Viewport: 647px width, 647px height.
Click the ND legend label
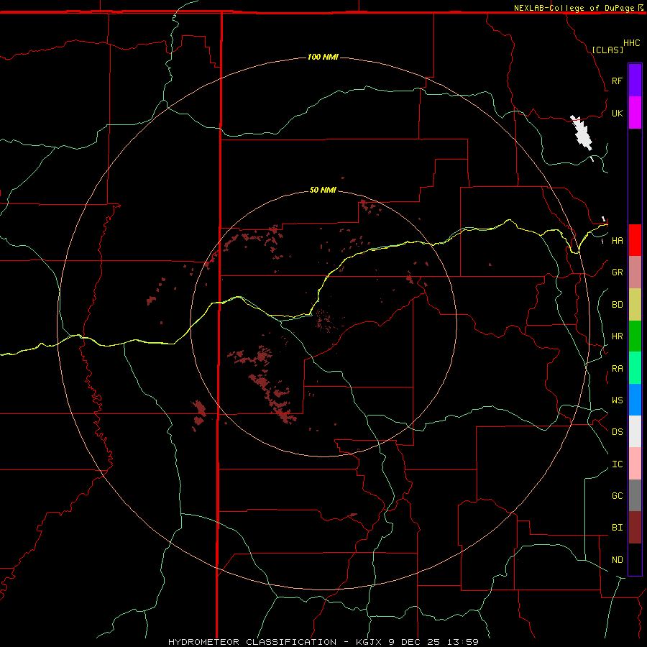coord(617,560)
